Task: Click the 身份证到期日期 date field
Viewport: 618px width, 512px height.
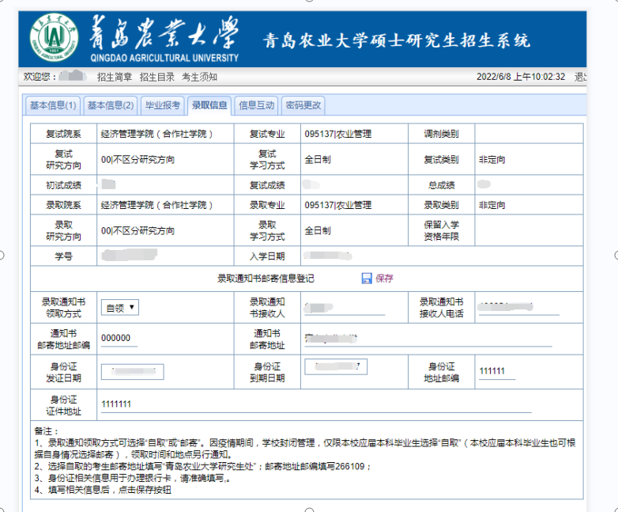Action: 336,367
